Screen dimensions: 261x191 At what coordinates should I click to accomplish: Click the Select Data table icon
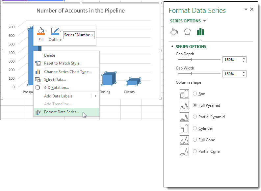(x=38, y=80)
